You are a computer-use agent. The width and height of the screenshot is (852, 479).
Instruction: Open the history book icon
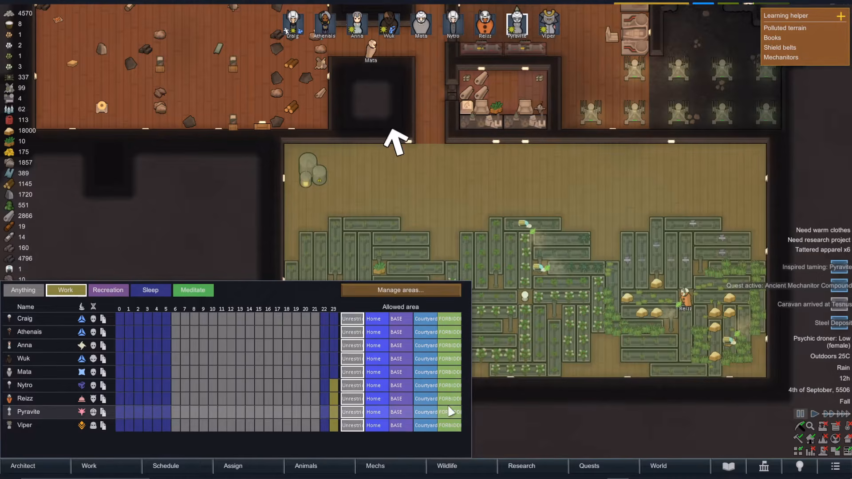pos(728,466)
